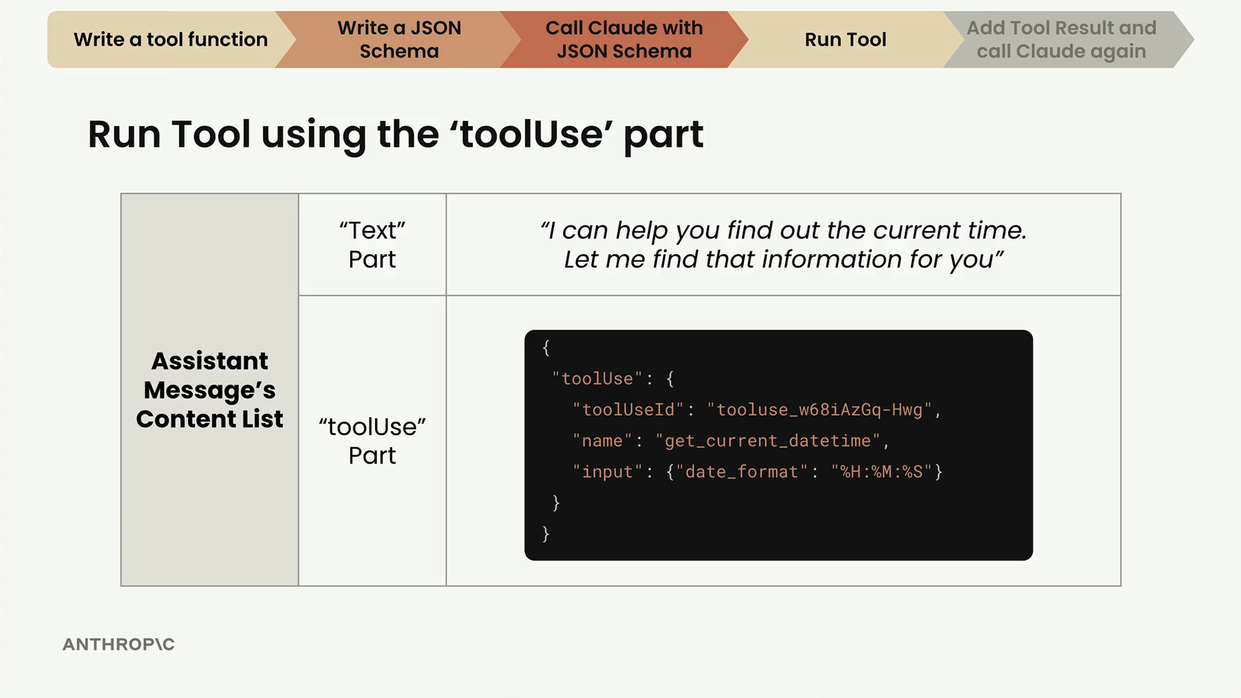This screenshot has width=1241, height=698.
Task: Click the value "%H:%M:%S"
Action: tap(882, 472)
